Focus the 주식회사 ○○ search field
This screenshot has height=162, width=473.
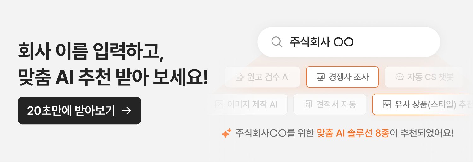tap(349, 42)
